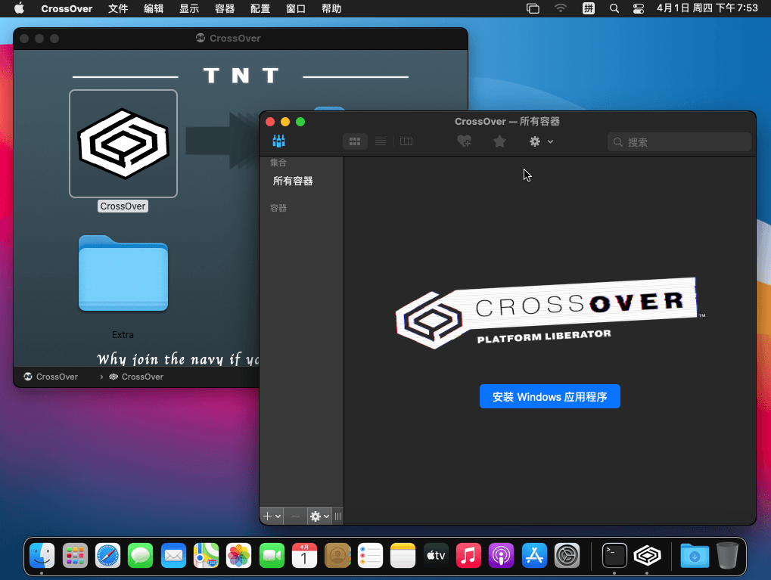Screen dimensions: 771x580
Task: Open the plus add-bottle dropdown
Action: [x=272, y=516]
